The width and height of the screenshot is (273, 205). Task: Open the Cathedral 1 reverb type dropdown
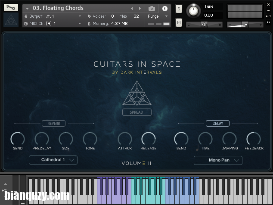coord(53,160)
